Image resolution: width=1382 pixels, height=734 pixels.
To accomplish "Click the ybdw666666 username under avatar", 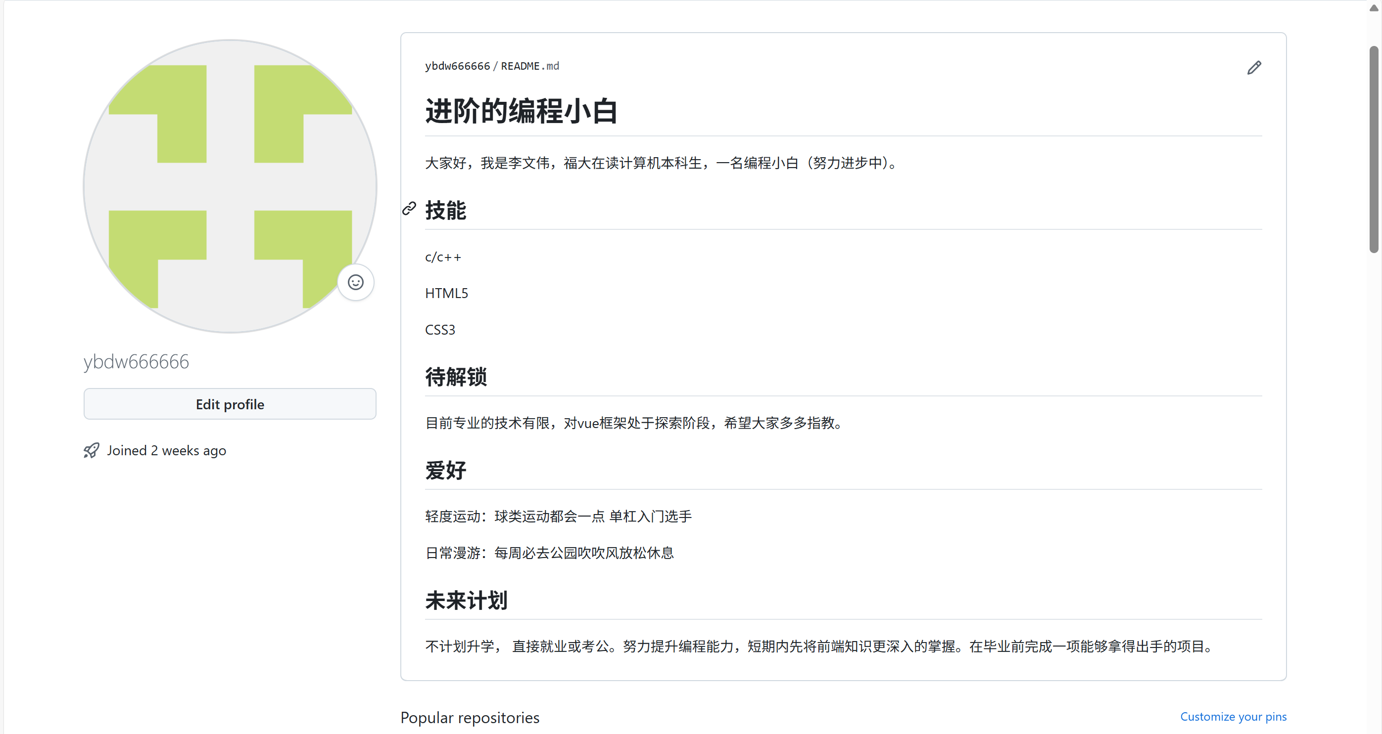I will 136,362.
